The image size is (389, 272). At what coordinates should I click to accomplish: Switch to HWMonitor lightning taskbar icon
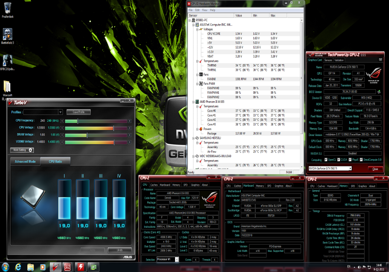81,267
